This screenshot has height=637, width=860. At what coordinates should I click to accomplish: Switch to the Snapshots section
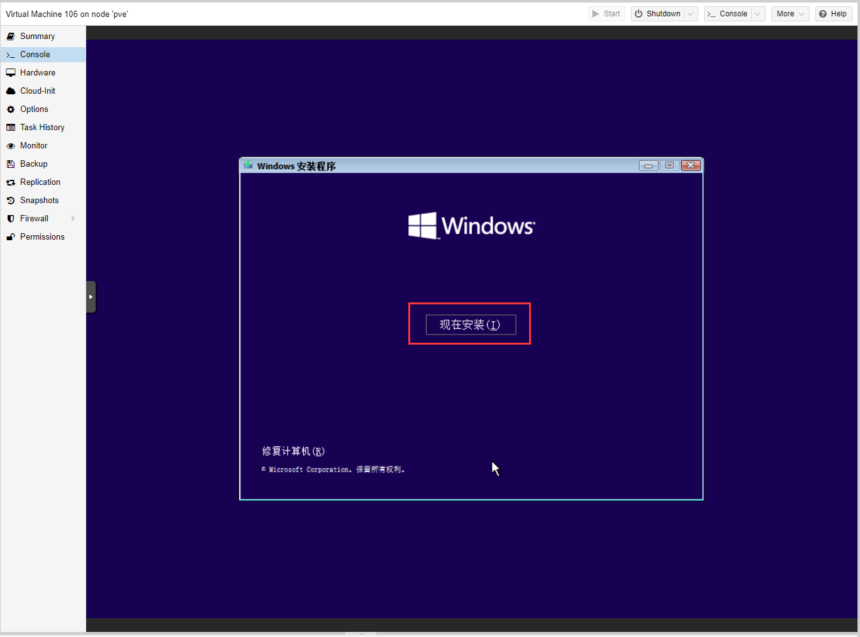pos(39,201)
